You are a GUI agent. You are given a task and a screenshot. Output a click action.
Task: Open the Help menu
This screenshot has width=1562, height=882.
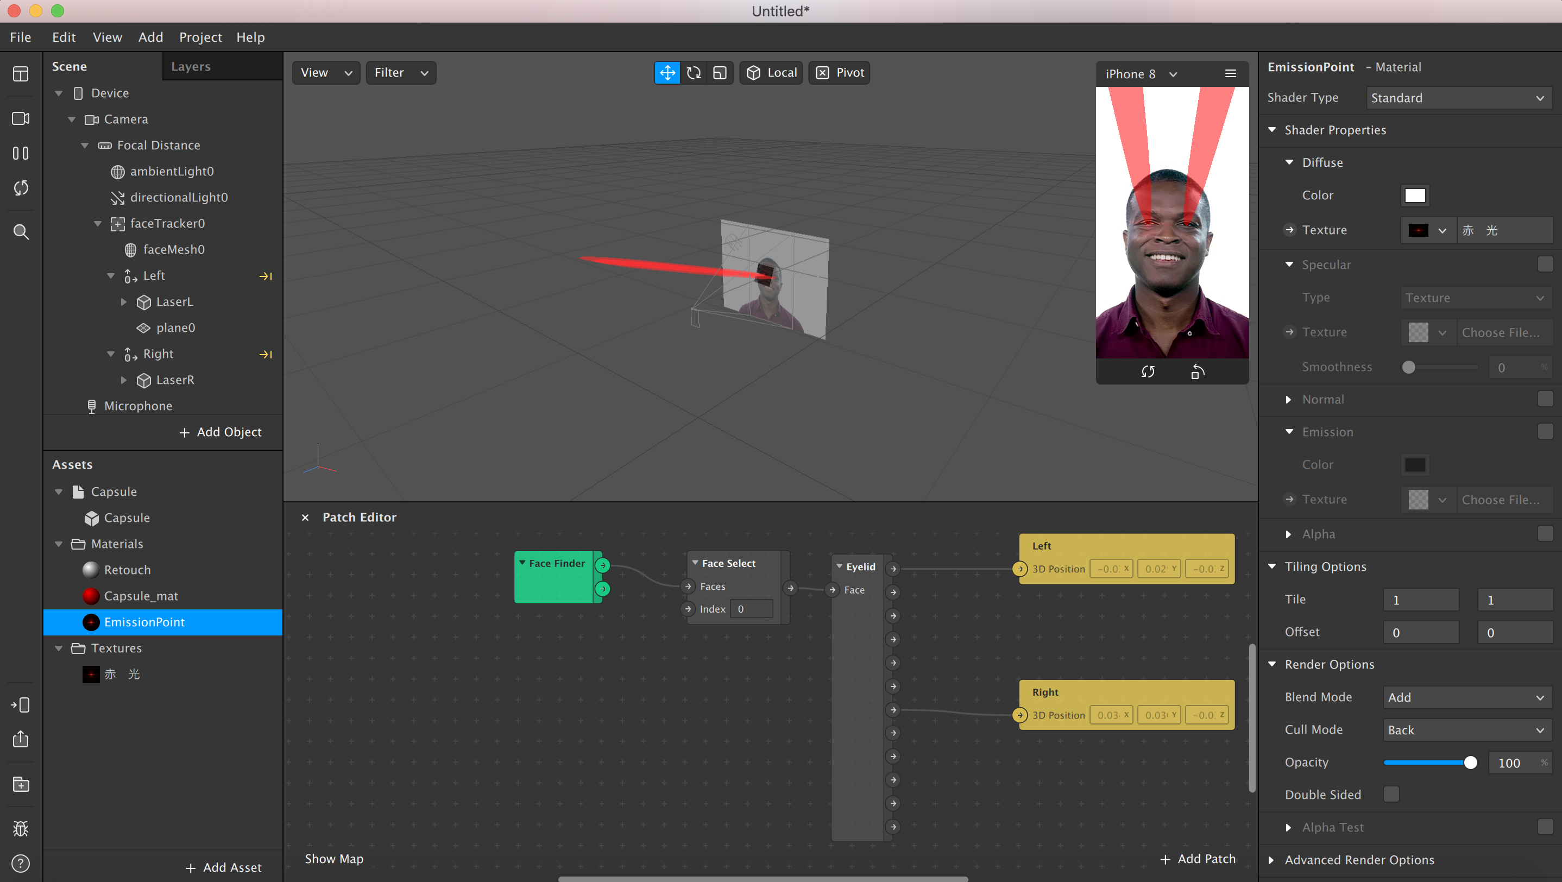250,37
